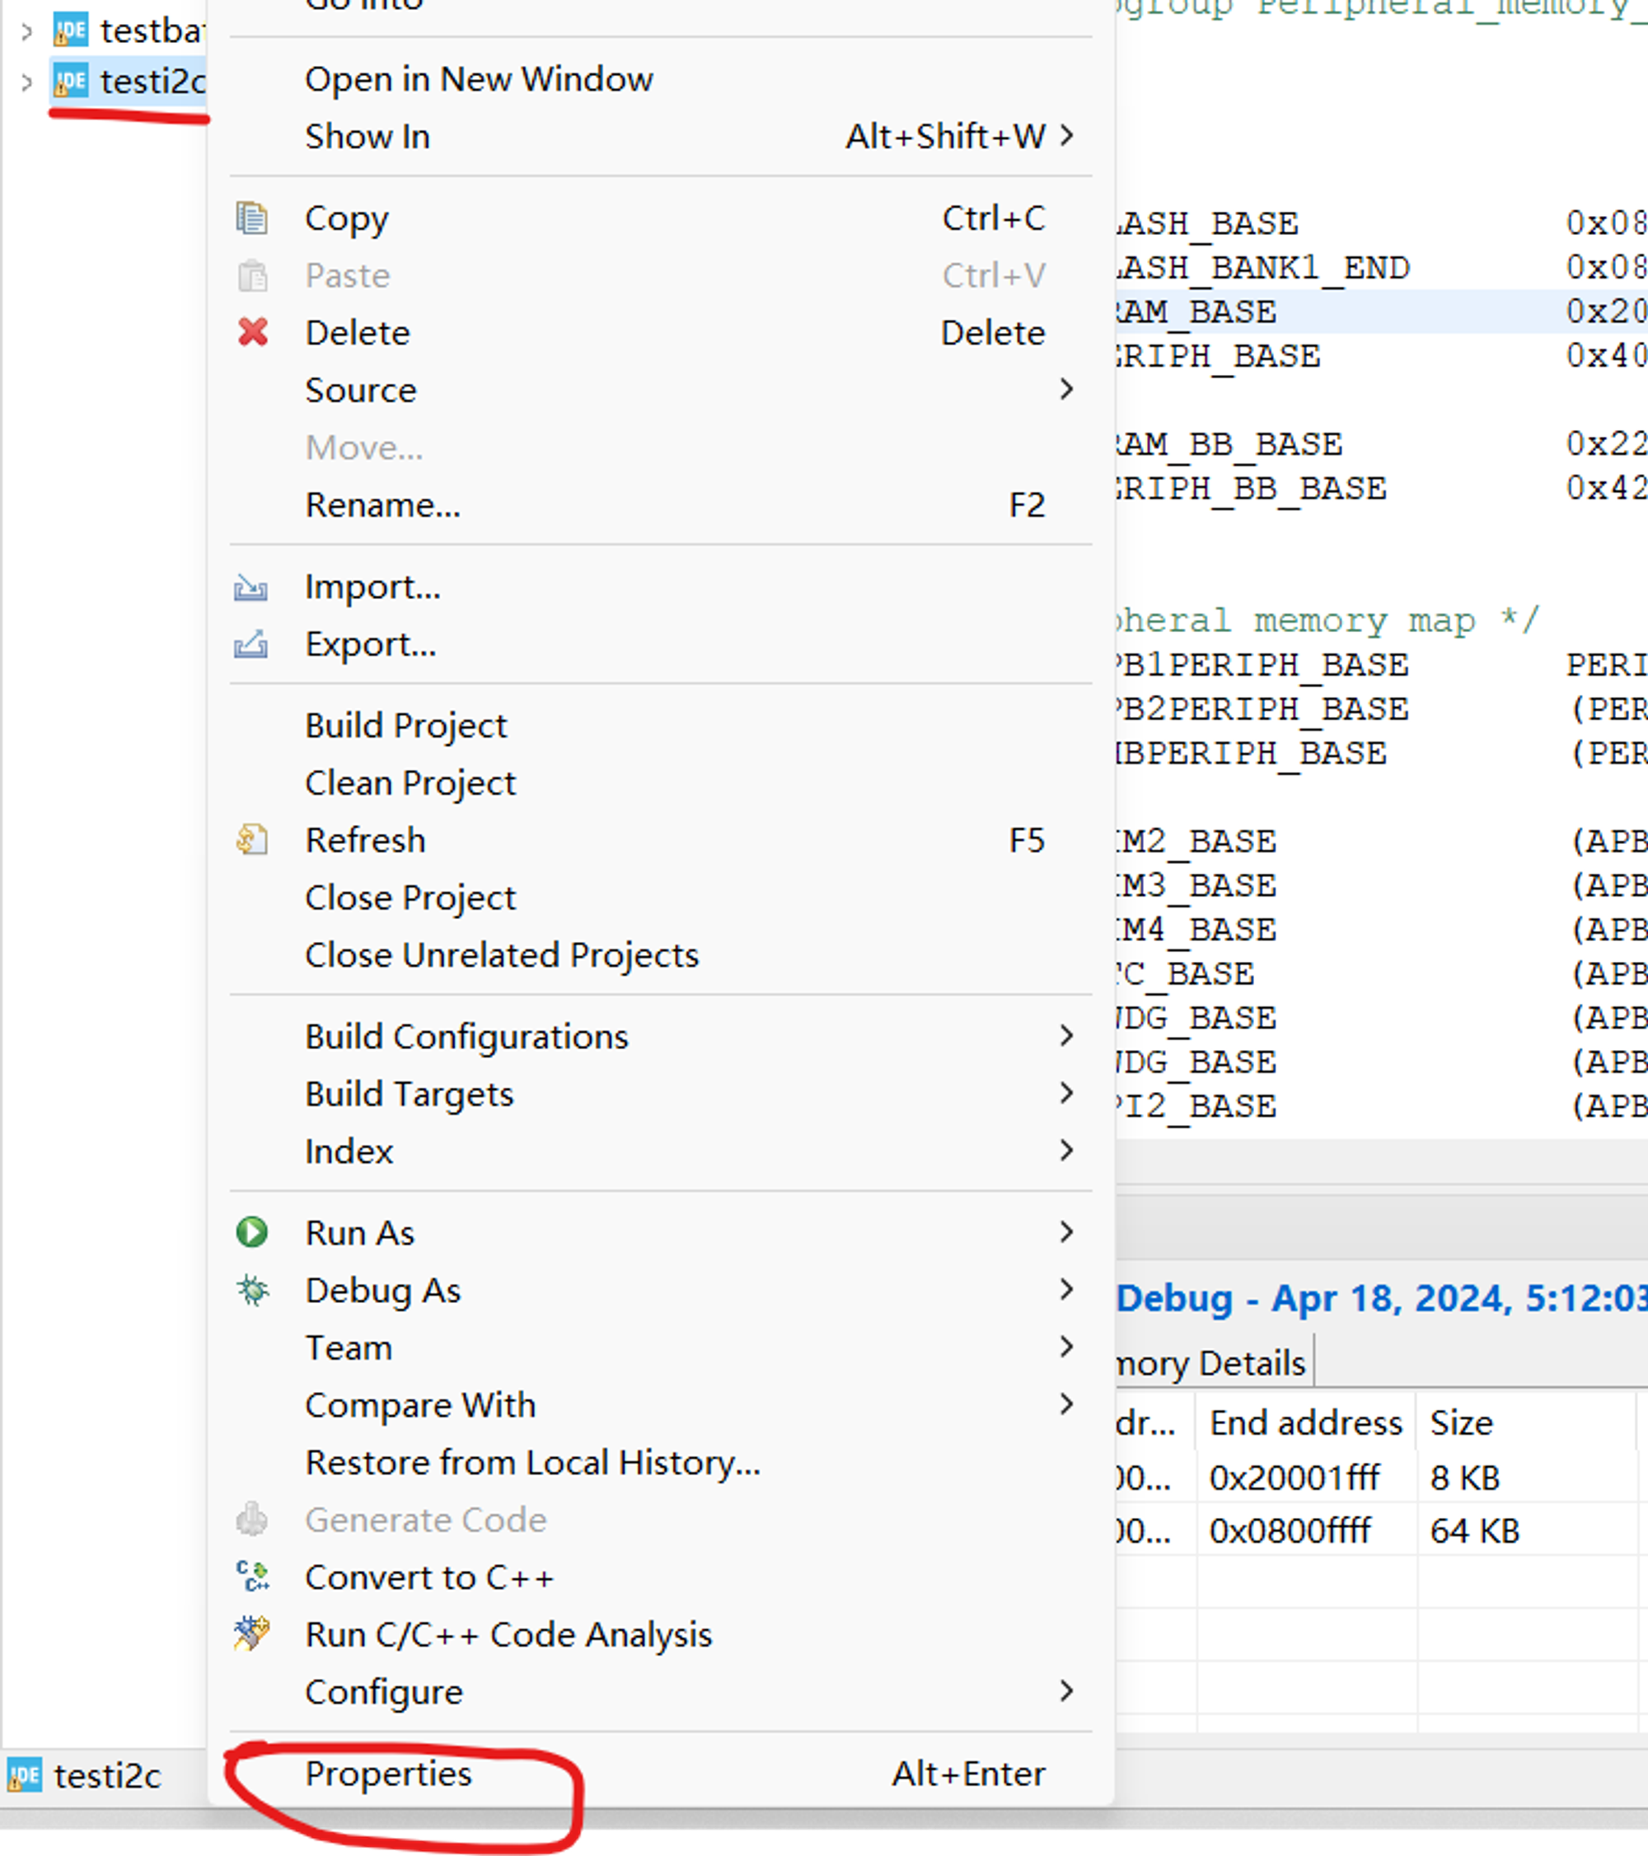Click the Import icon
Screen dimensions: 1648x1856
tap(250, 588)
